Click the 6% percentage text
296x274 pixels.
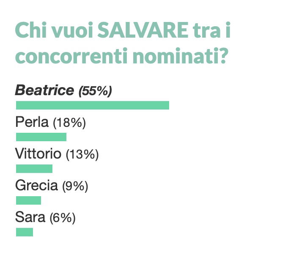click(x=63, y=218)
